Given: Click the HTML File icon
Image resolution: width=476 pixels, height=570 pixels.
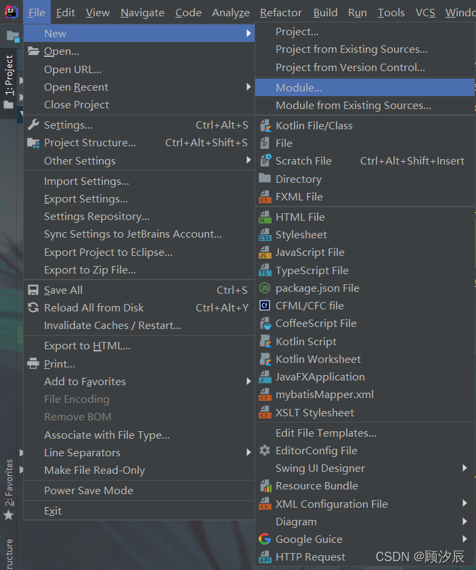Looking at the screenshot, I should coord(265,217).
